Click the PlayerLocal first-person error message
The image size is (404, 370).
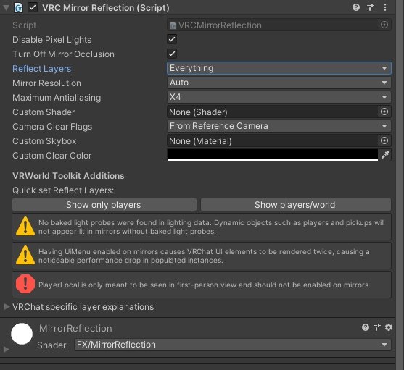(205, 285)
